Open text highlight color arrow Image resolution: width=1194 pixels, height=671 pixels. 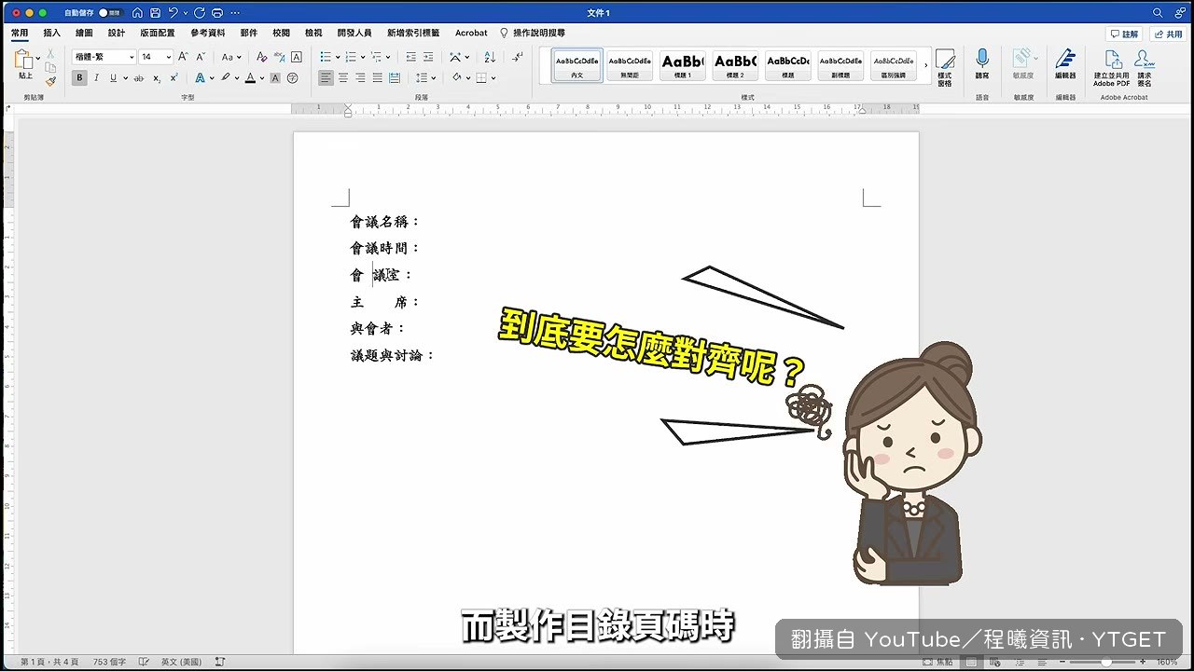point(237,78)
